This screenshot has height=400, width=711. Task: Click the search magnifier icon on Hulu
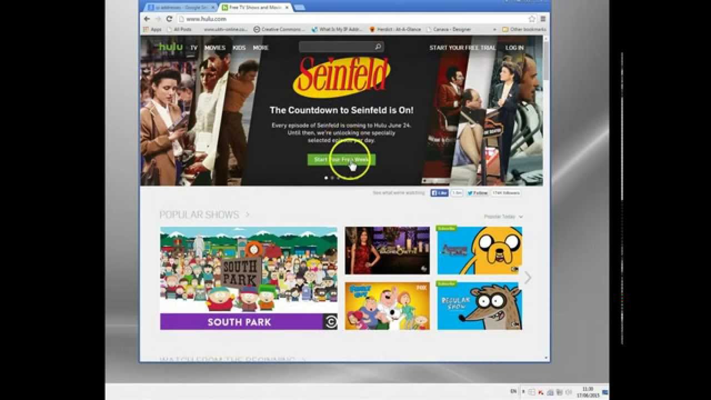point(378,47)
